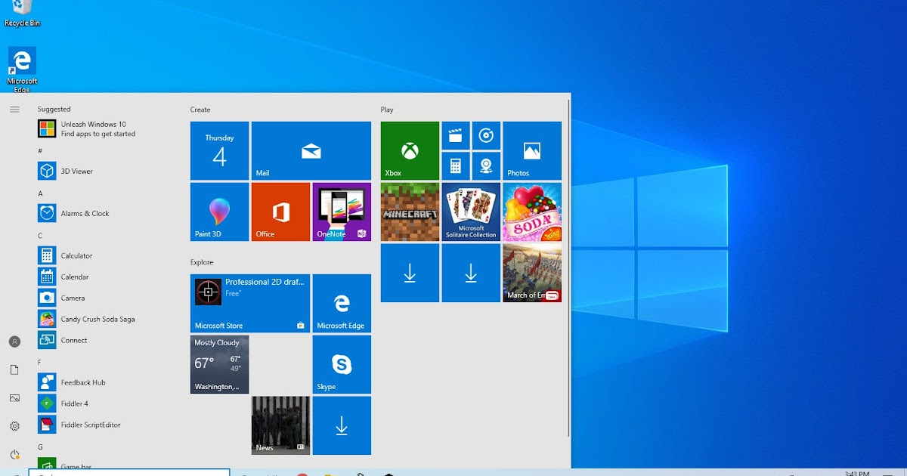Launch Connect from the app list
The width and height of the screenshot is (907, 476).
(x=107, y=340)
